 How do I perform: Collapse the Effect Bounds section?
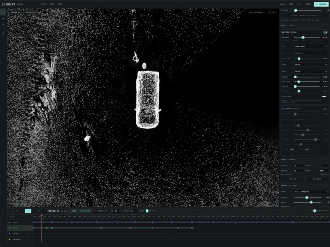coord(327,159)
